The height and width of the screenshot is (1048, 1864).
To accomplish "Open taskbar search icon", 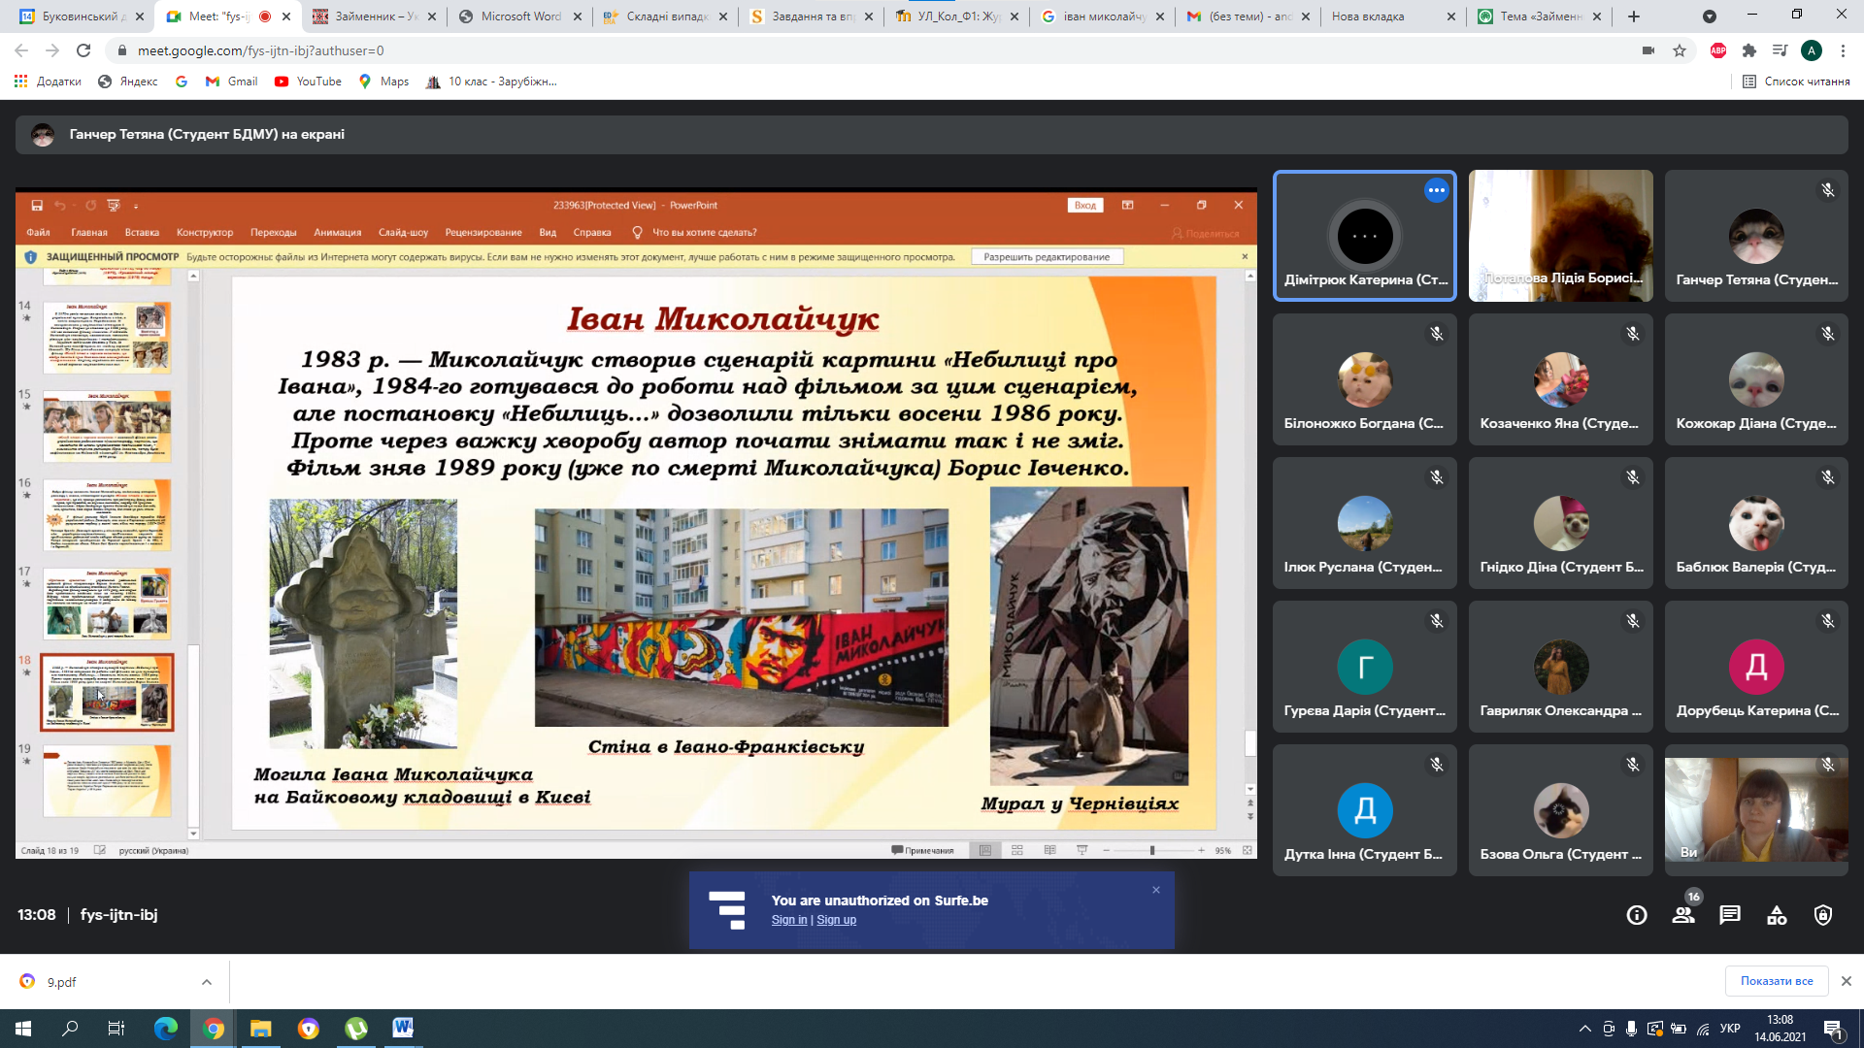I will pyautogui.click(x=70, y=1029).
